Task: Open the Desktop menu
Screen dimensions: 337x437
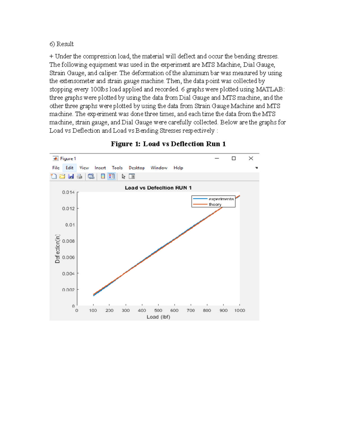Action: (136, 168)
